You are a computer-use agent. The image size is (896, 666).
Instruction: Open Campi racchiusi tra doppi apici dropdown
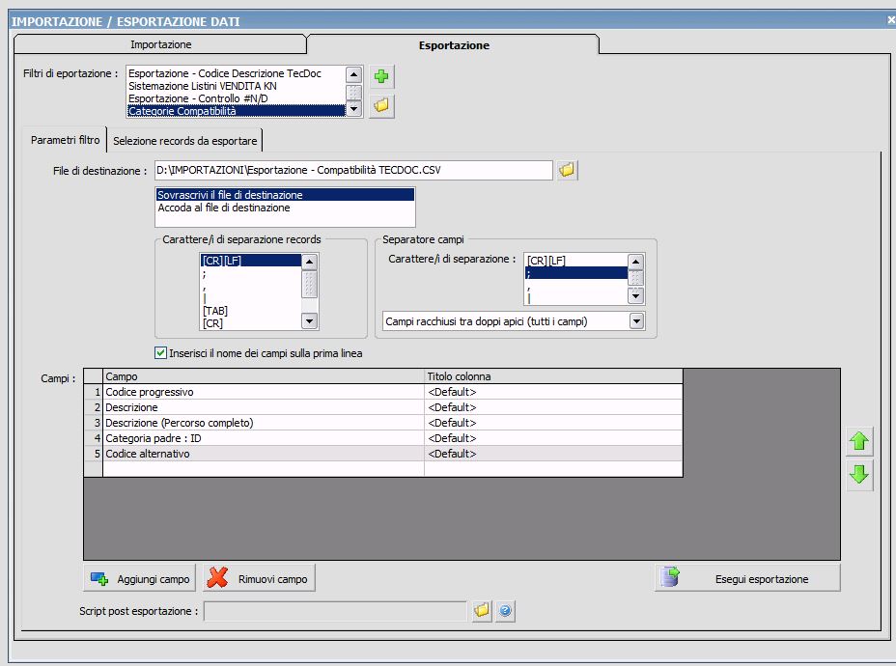click(636, 321)
